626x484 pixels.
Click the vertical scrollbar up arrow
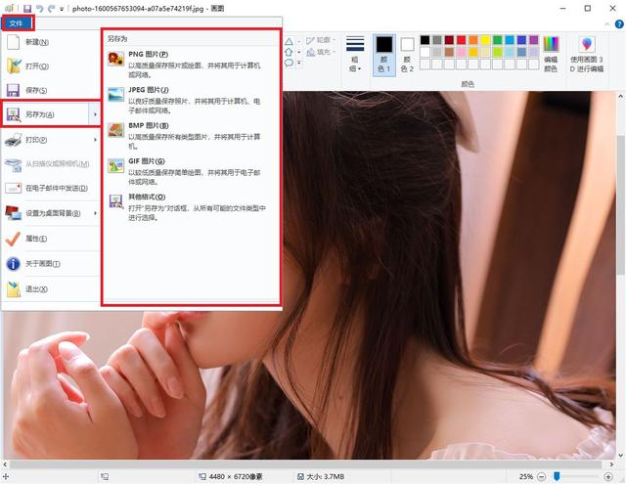[620, 96]
